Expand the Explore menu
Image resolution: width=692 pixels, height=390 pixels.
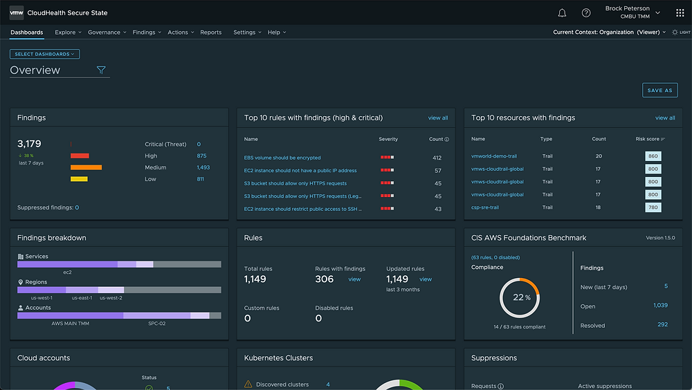[x=68, y=32]
